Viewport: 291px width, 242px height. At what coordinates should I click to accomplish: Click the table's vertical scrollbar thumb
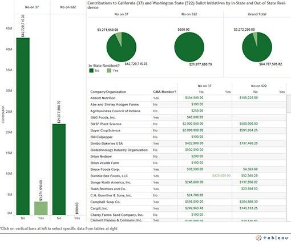(x=289, y=104)
